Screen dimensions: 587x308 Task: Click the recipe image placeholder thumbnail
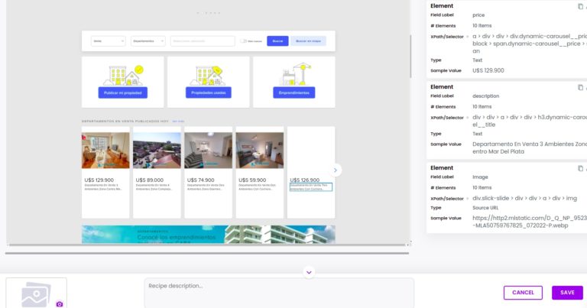37,293
